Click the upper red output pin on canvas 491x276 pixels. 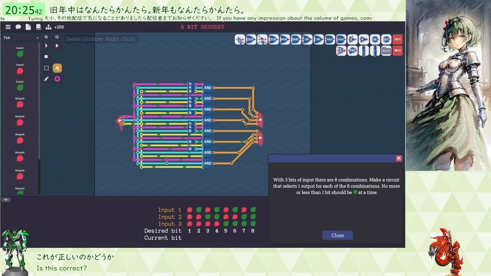tap(260, 120)
